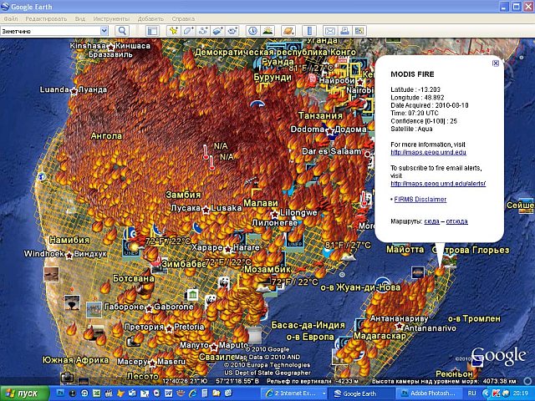Click the system tray clock 20:19
The height and width of the screenshot is (401, 535).
tap(520, 393)
